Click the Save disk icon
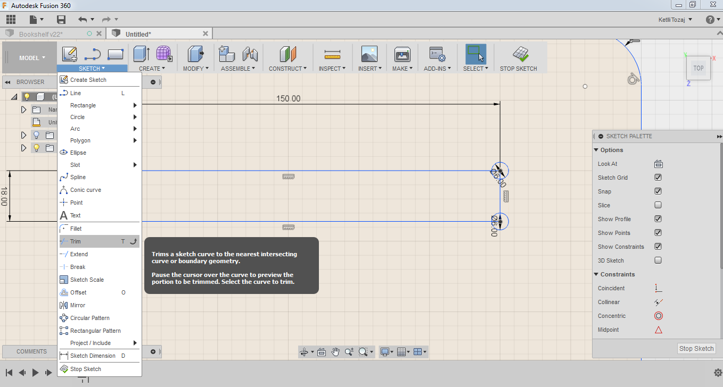This screenshot has width=723, height=387. pyautogui.click(x=61, y=20)
